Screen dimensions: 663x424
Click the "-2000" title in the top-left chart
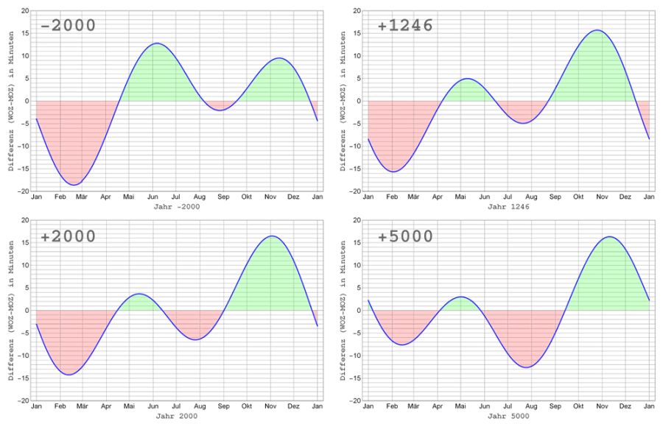pyautogui.click(x=67, y=26)
